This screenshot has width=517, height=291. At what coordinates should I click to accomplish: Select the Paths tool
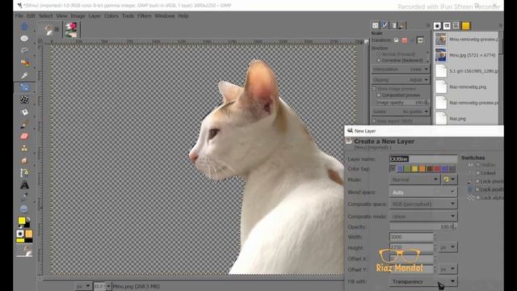(24, 172)
